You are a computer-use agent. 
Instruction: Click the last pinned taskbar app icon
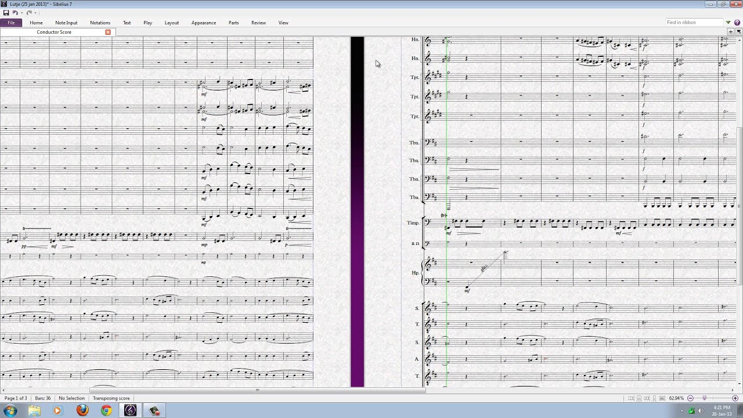[154, 410]
